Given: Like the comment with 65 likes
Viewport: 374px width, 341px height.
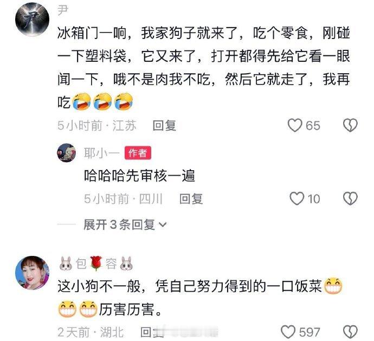Looking at the screenshot, I should [295, 126].
